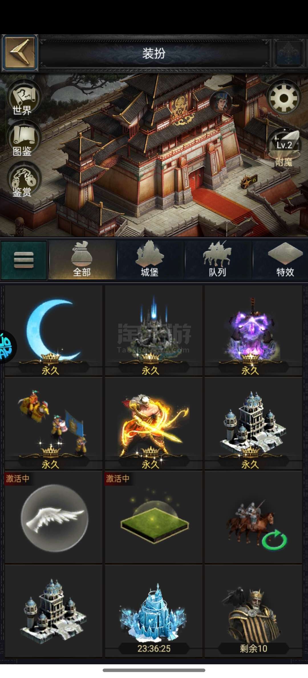Viewport: 308px width, 678px height.
Task: Open the 鉴赏 lock icon
Action: coord(23,180)
